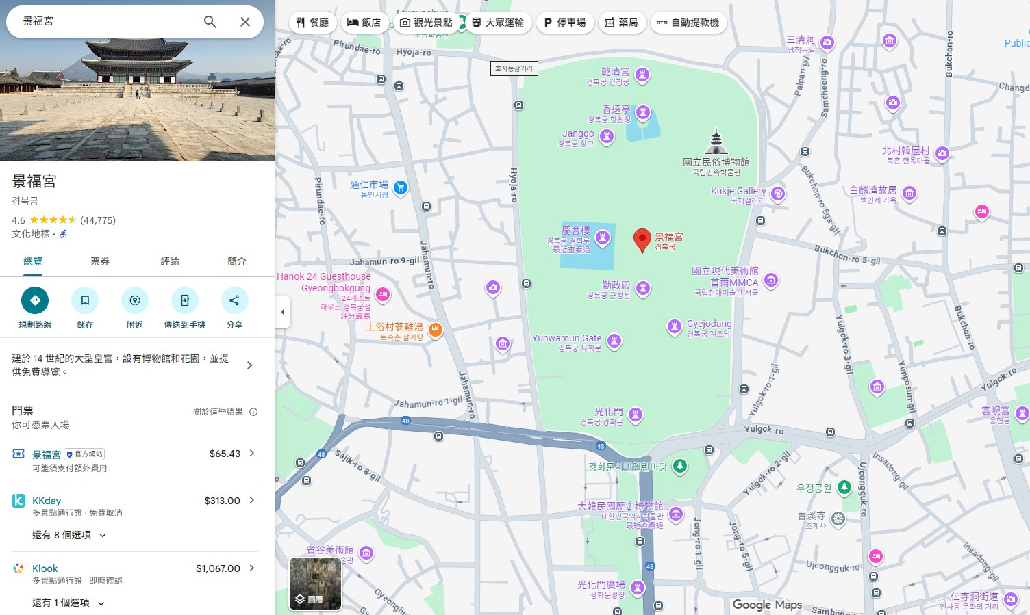Find 自動提款機 ATMs nearby
The height and width of the screenshot is (615, 1030).
(688, 22)
